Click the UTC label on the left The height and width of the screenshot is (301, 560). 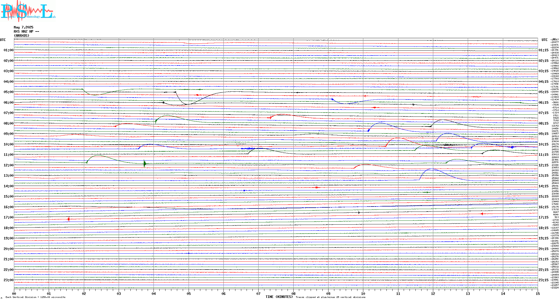click(x=3, y=40)
